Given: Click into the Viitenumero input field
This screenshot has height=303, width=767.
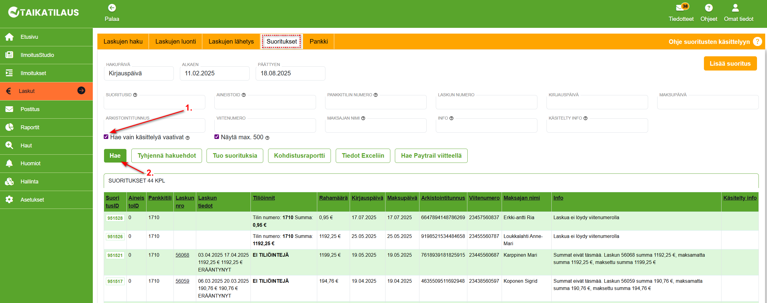Looking at the screenshot, I should click(x=265, y=126).
